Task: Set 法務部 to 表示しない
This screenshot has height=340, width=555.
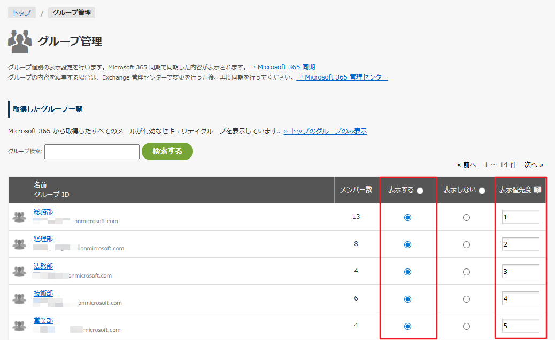Action: 467,272
